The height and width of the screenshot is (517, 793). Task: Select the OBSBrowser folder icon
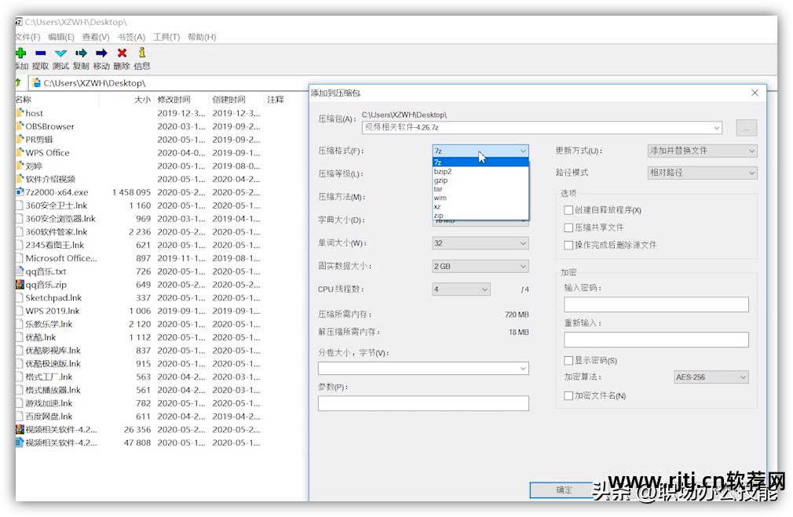[x=20, y=126]
